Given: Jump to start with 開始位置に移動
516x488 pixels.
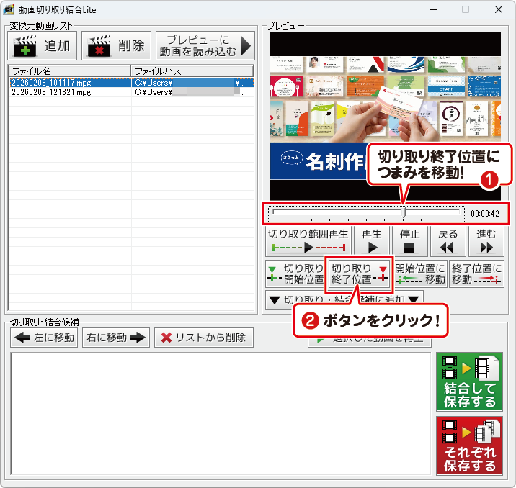Looking at the screenshot, I should (420, 274).
